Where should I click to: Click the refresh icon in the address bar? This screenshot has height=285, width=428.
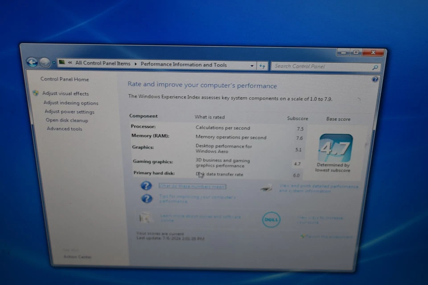pyautogui.click(x=262, y=65)
